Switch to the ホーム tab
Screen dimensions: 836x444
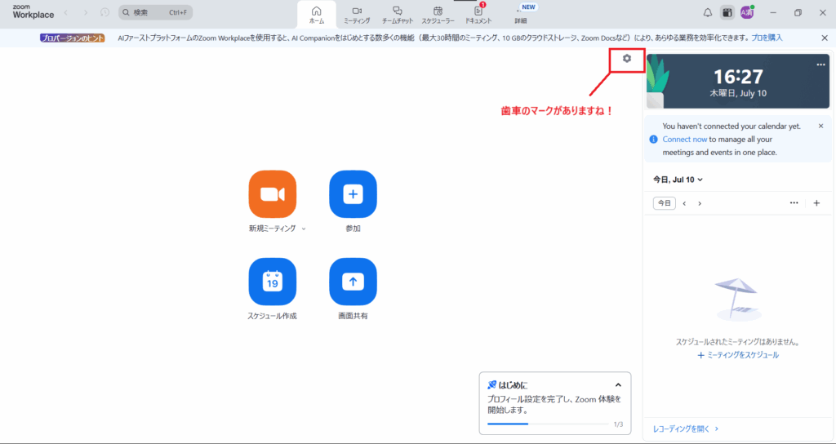(317, 15)
